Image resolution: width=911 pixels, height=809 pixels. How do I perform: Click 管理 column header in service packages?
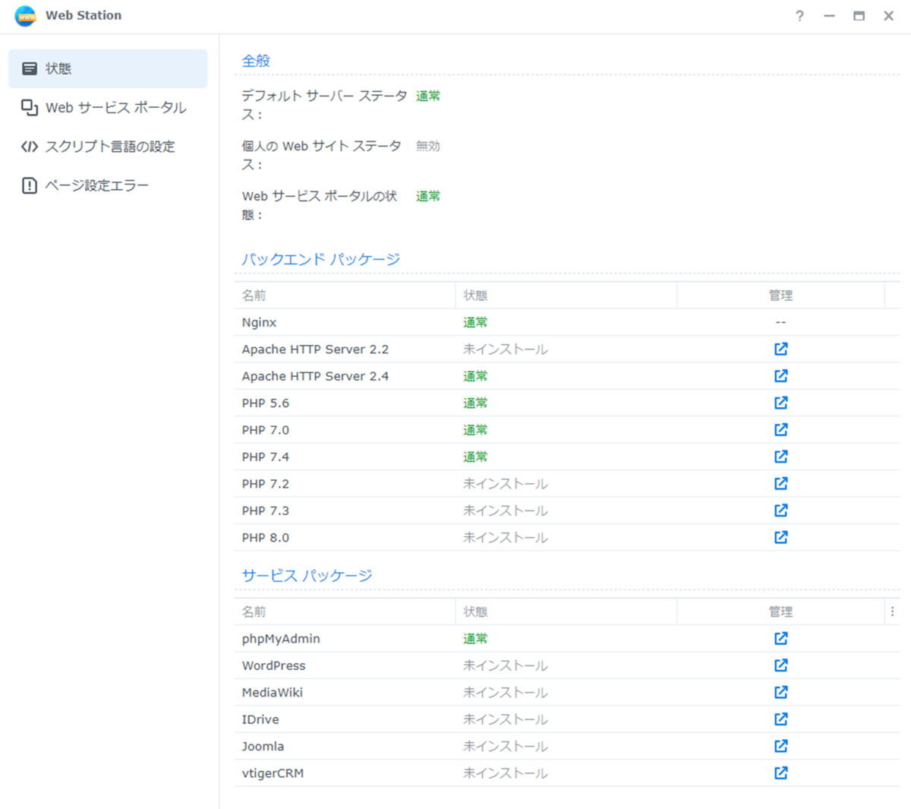tap(780, 611)
